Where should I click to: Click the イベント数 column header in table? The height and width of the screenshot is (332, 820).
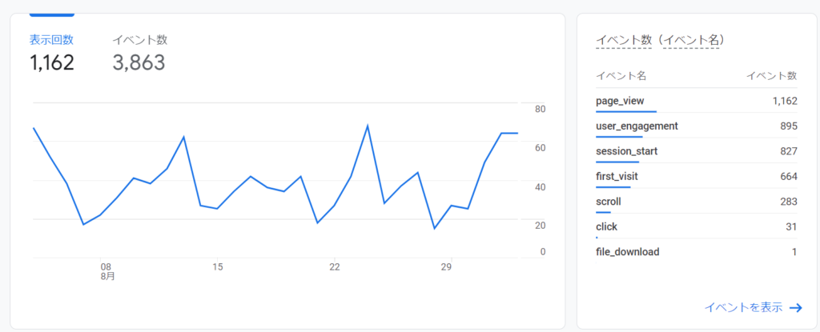point(771,76)
